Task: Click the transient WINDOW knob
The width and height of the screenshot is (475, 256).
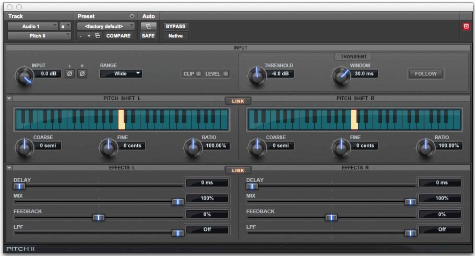Action: [341, 76]
